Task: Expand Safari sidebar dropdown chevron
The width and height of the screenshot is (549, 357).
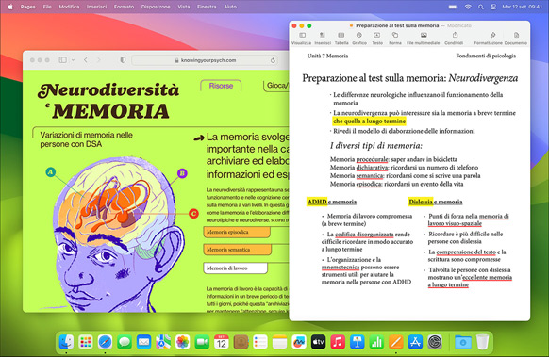Action: (x=73, y=60)
